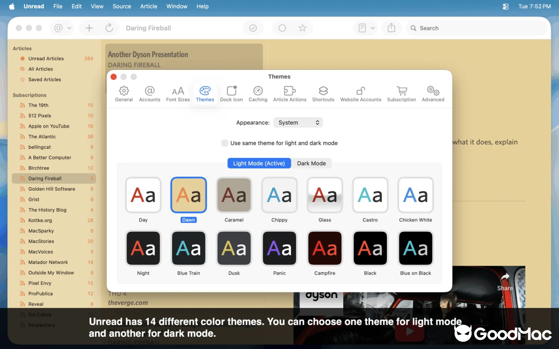The height and width of the screenshot is (349, 559).
Task: Open the Control Center in menu bar
Action: point(506,7)
